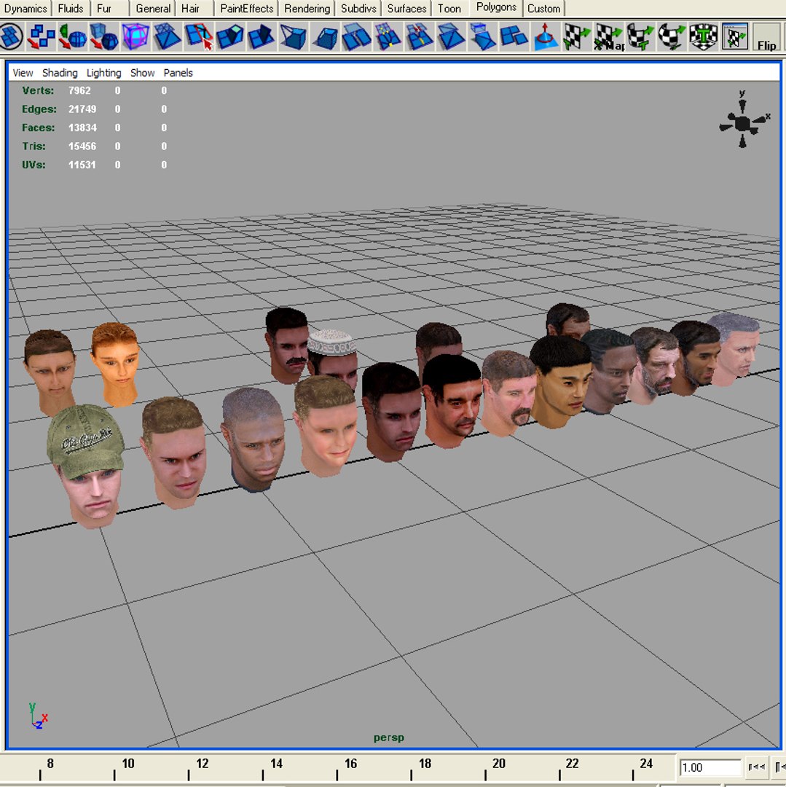Click the Poke Face shelf icon
Image resolution: width=786 pixels, height=787 pixels.
coord(451,36)
